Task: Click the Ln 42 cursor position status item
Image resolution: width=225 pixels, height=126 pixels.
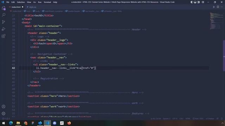Action: [156, 119]
